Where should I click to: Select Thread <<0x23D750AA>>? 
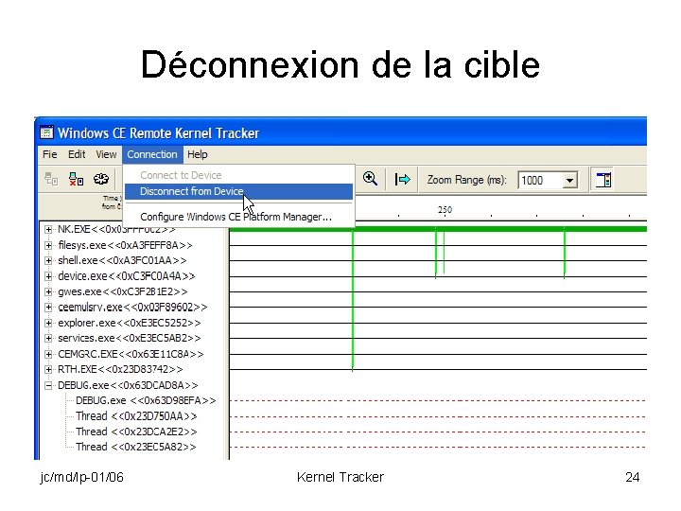pos(136,415)
